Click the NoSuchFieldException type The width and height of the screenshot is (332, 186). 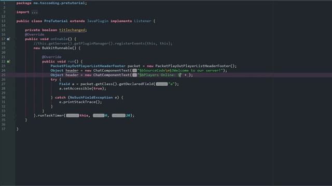(x=91, y=98)
